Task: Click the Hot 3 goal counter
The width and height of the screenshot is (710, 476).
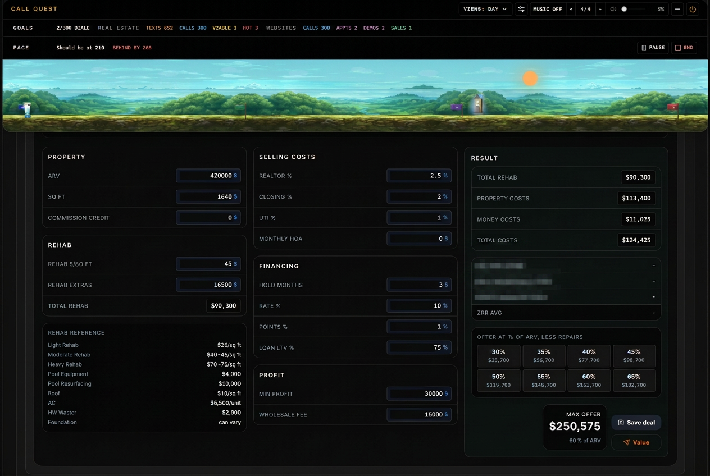Action: pos(251,28)
